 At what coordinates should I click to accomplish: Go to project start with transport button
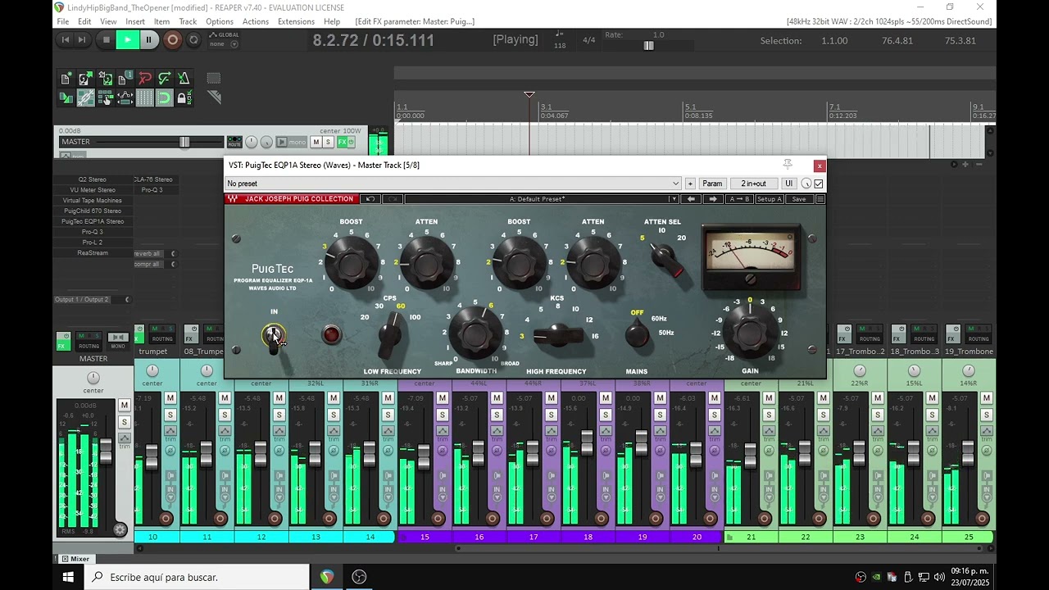coord(66,39)
